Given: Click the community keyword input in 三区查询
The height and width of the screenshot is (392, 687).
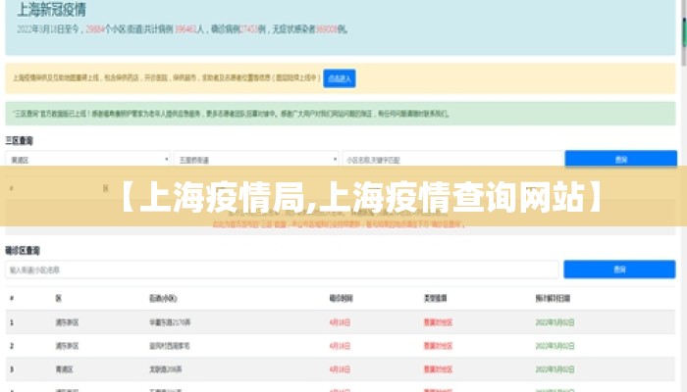Looking at the screenshot, I should point(449,158).
